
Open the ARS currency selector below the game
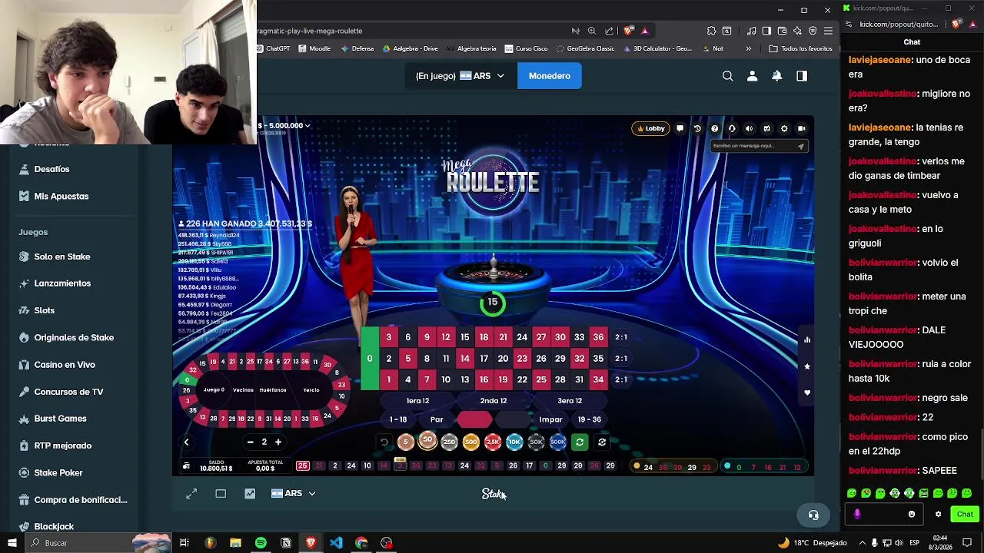point(293,494)
